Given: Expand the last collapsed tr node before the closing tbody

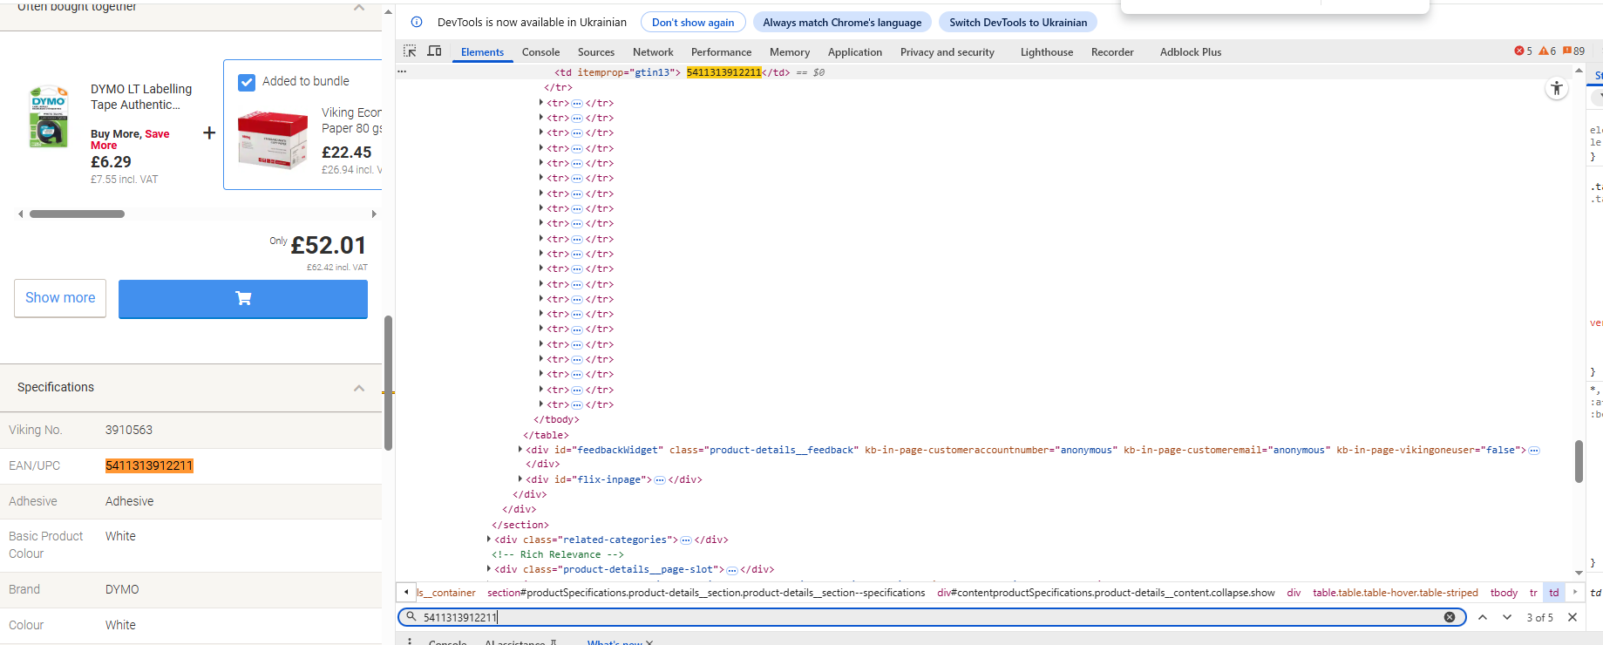Looking at the screenshot, I should click(x=541, y=404).
